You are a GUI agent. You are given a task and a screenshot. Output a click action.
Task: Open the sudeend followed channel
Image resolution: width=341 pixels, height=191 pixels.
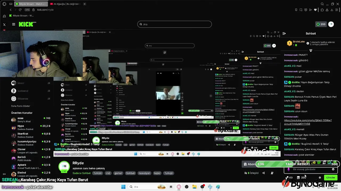(x=31, y=91)
